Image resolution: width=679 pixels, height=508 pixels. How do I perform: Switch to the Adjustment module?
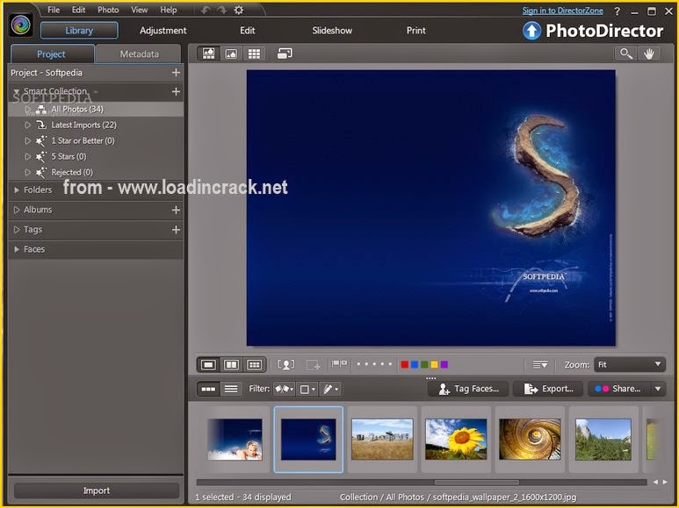(163, 31)
